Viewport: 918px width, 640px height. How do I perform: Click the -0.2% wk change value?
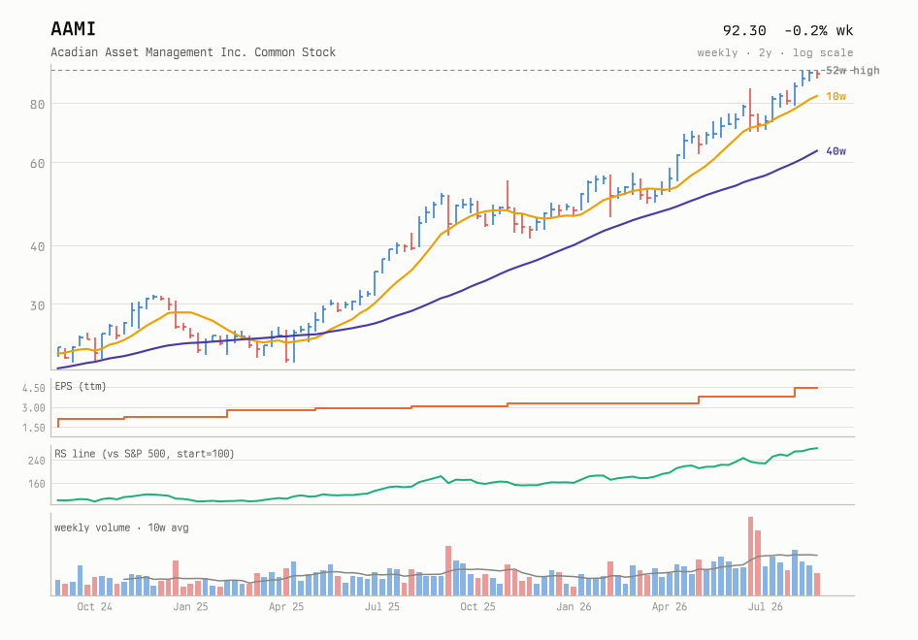point(818,30)
